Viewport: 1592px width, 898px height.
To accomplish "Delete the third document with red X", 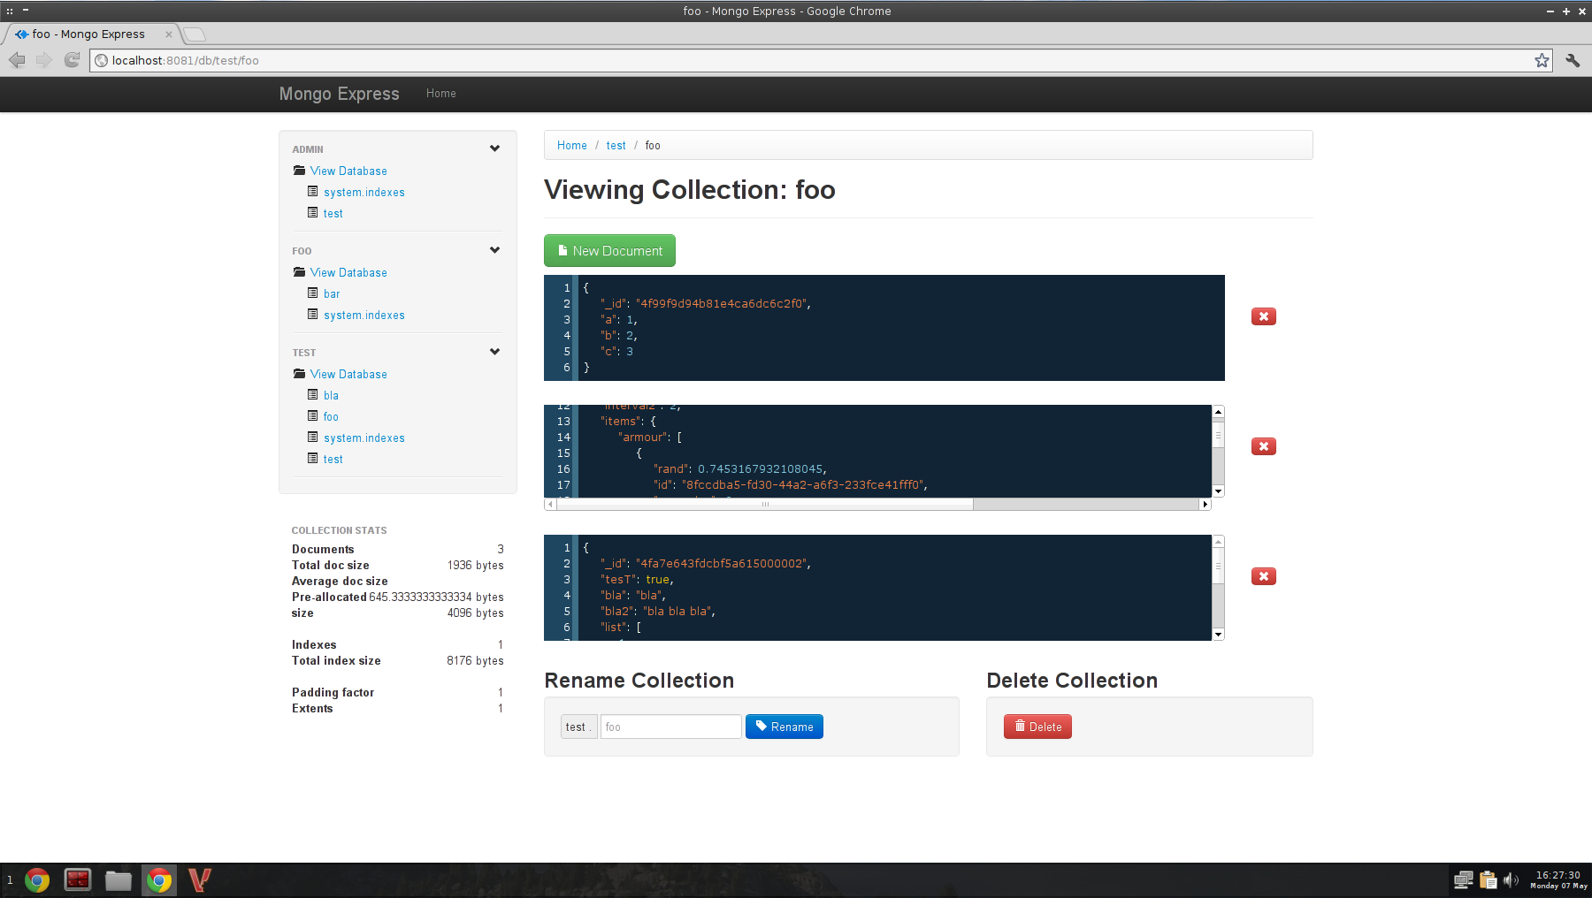I will (1263, 576).
